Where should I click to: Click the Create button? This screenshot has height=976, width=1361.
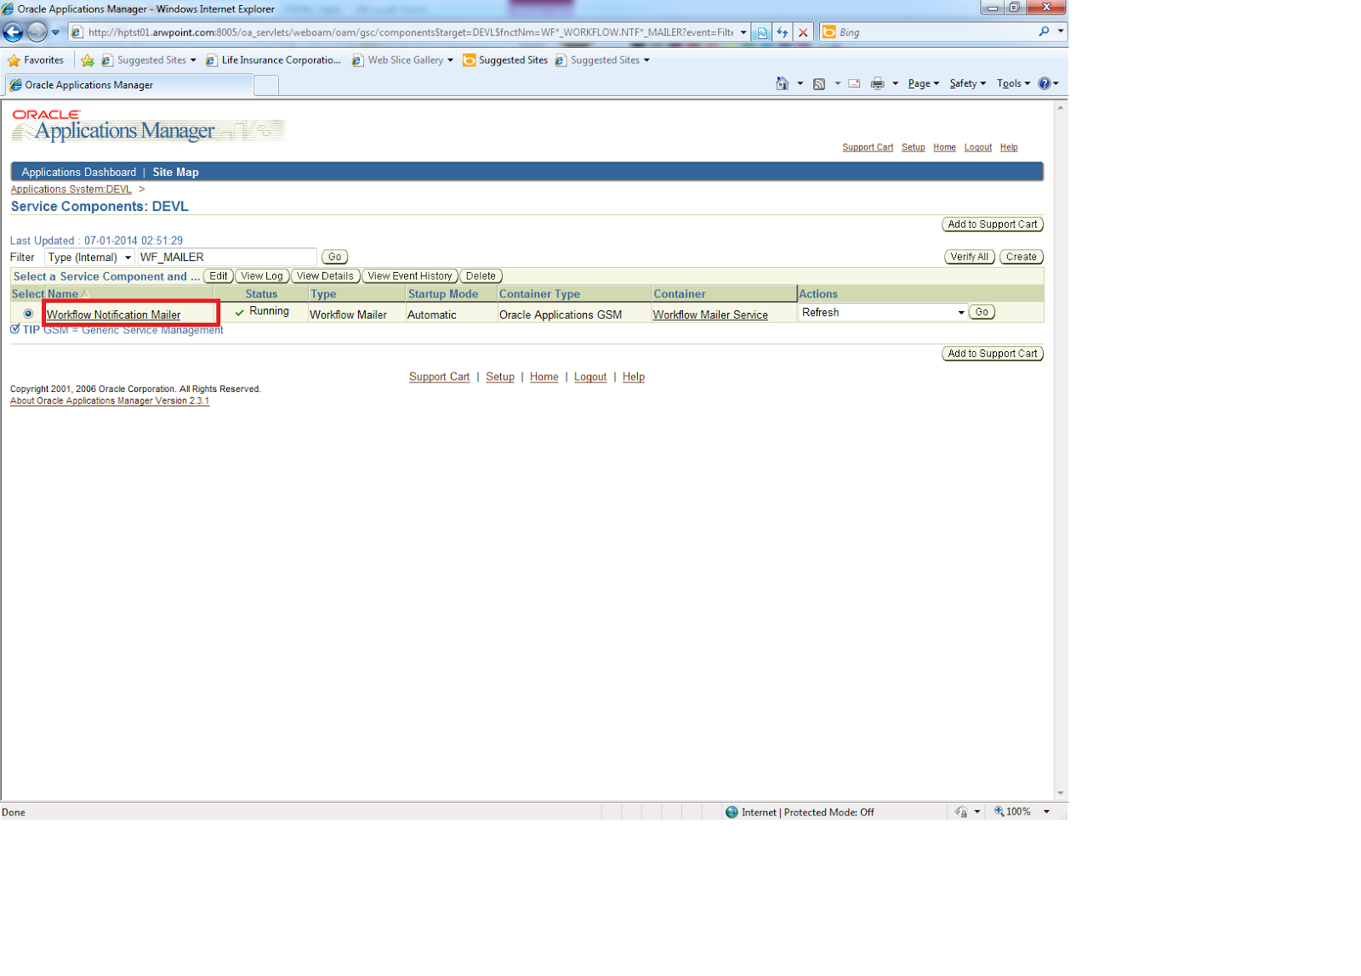[x=1021, y=257]
